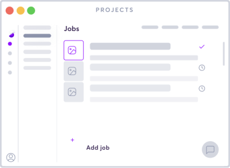Click the first job title bar
The height and width of the screenshot is (168, 230).
(x=130, y=46)
